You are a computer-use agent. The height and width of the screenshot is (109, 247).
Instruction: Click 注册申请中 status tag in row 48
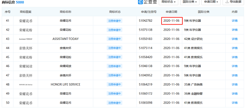point(114,84)
